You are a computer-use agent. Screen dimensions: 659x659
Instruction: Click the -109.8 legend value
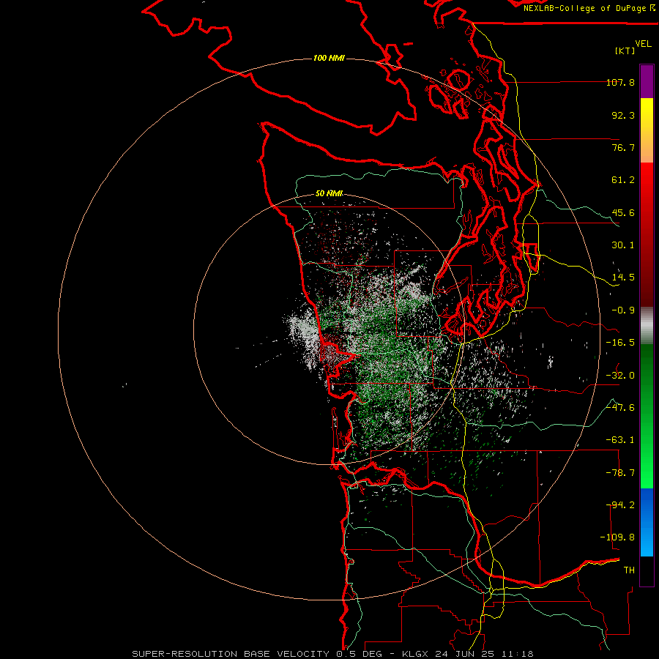617,537
